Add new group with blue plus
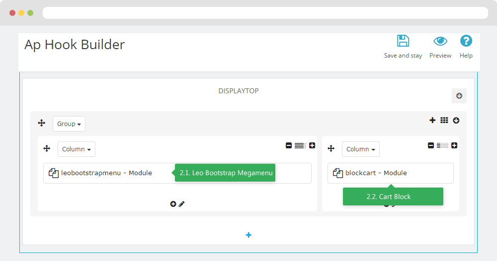Viewport: 497px width, 261px height. tap(248, 235)
